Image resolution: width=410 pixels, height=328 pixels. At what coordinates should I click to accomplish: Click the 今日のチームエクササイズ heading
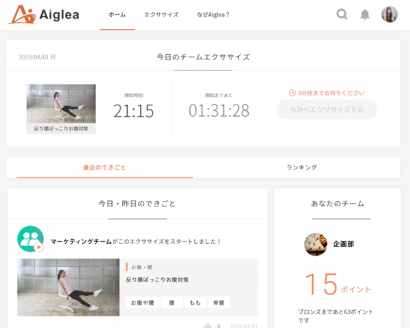[x=203, y=57]
